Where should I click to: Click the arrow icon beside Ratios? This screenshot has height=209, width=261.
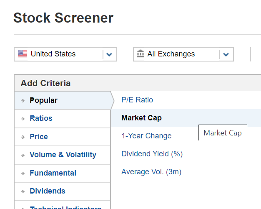point(23,119)
